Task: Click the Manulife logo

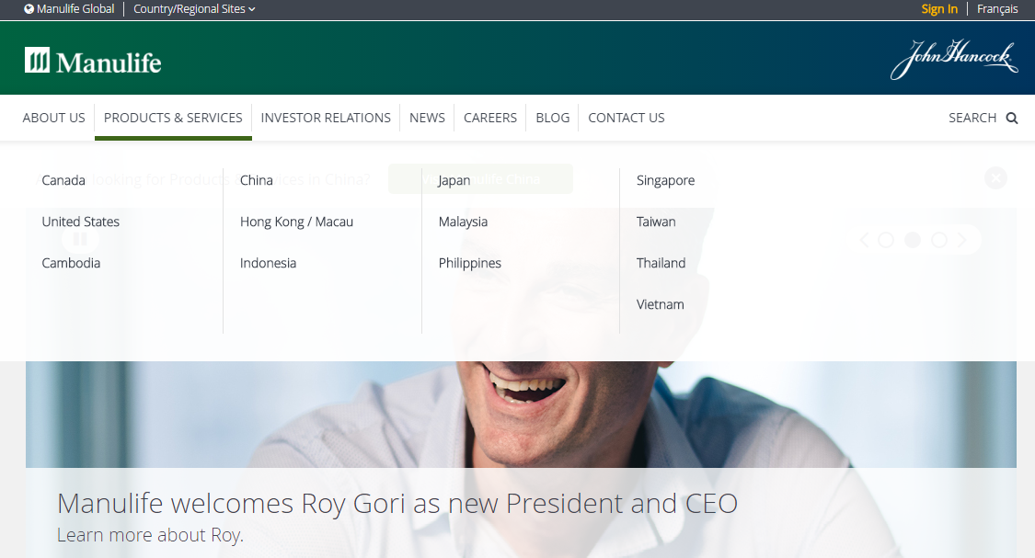Action: tap(93, 62)
